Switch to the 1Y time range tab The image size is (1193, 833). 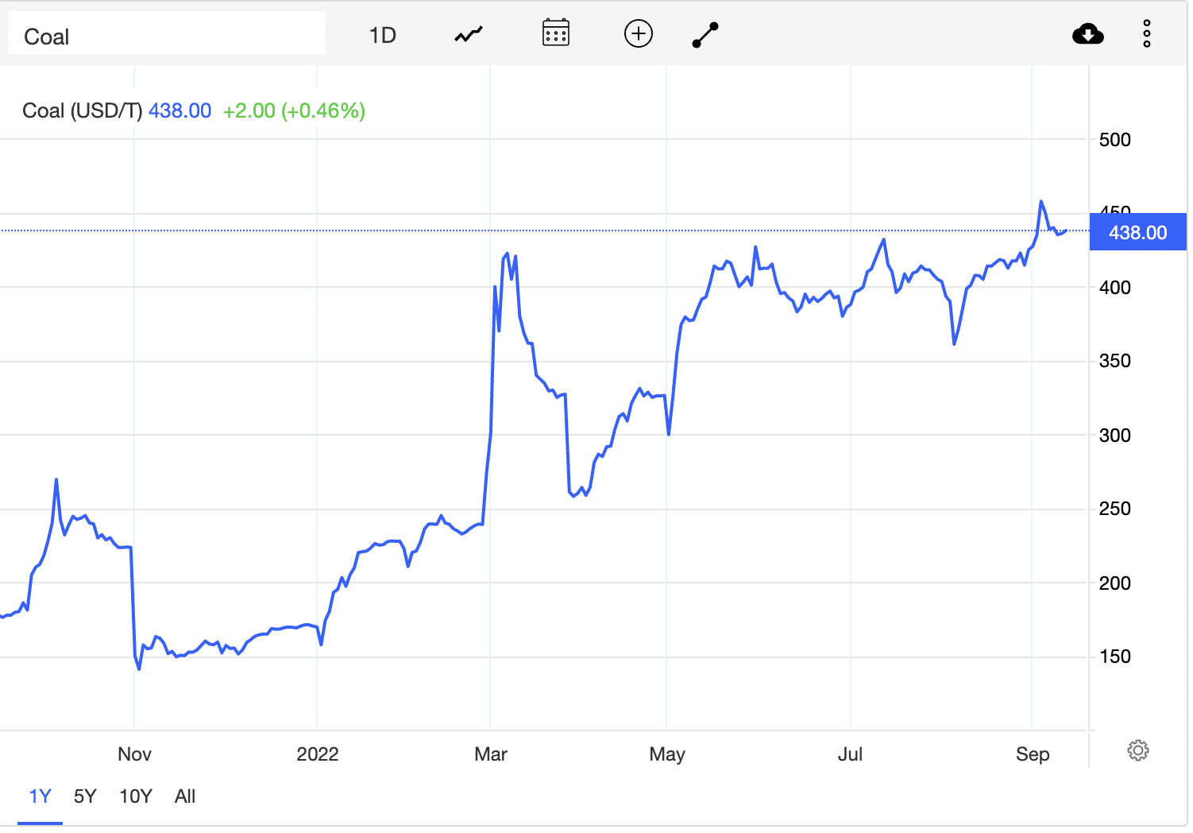click(x=40, y=796)
